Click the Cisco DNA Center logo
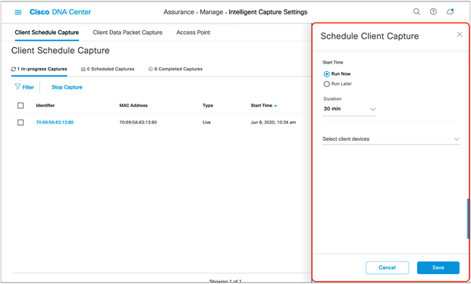This screenshot has width=471, height=284. [x=60, y=12]
